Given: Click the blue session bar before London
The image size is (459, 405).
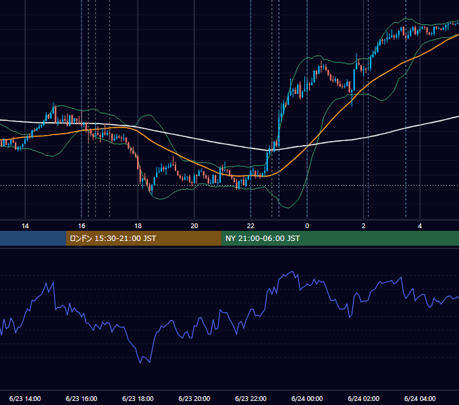Looking at the screenshot, I should 33,238.
